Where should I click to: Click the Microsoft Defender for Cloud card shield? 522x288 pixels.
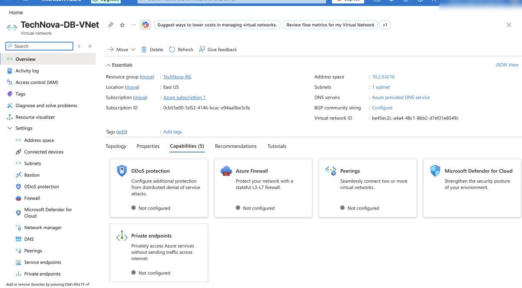coord(435,171)
